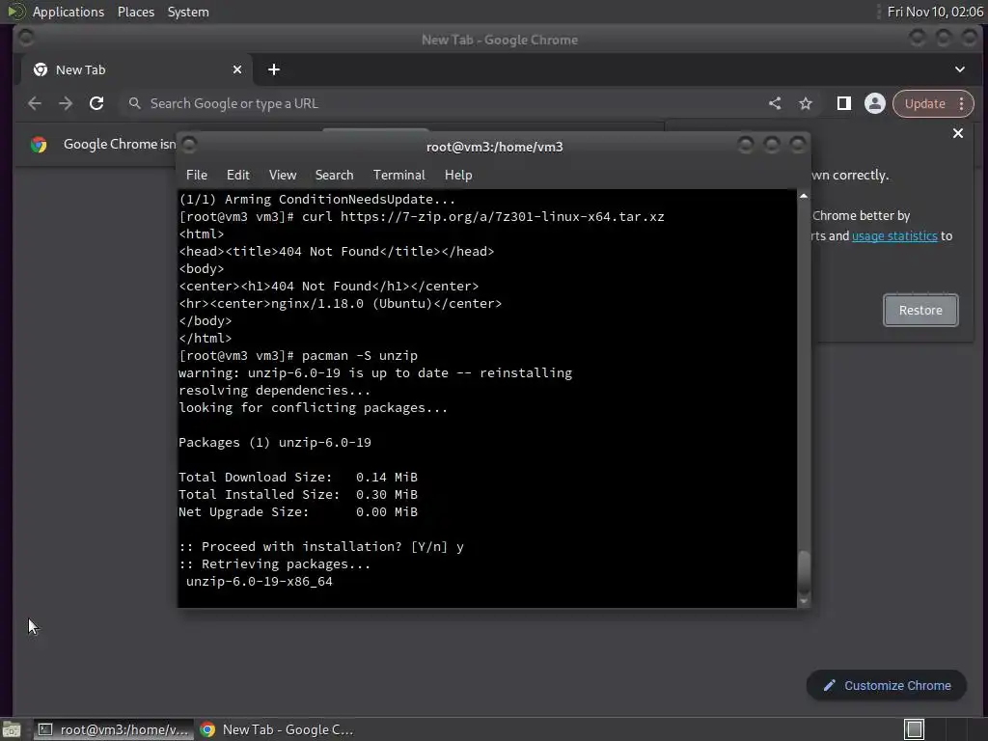The width and height of the screenshot is (988, 741).
Task: Select the New Tab tab
Action: (x=137, y=69)
